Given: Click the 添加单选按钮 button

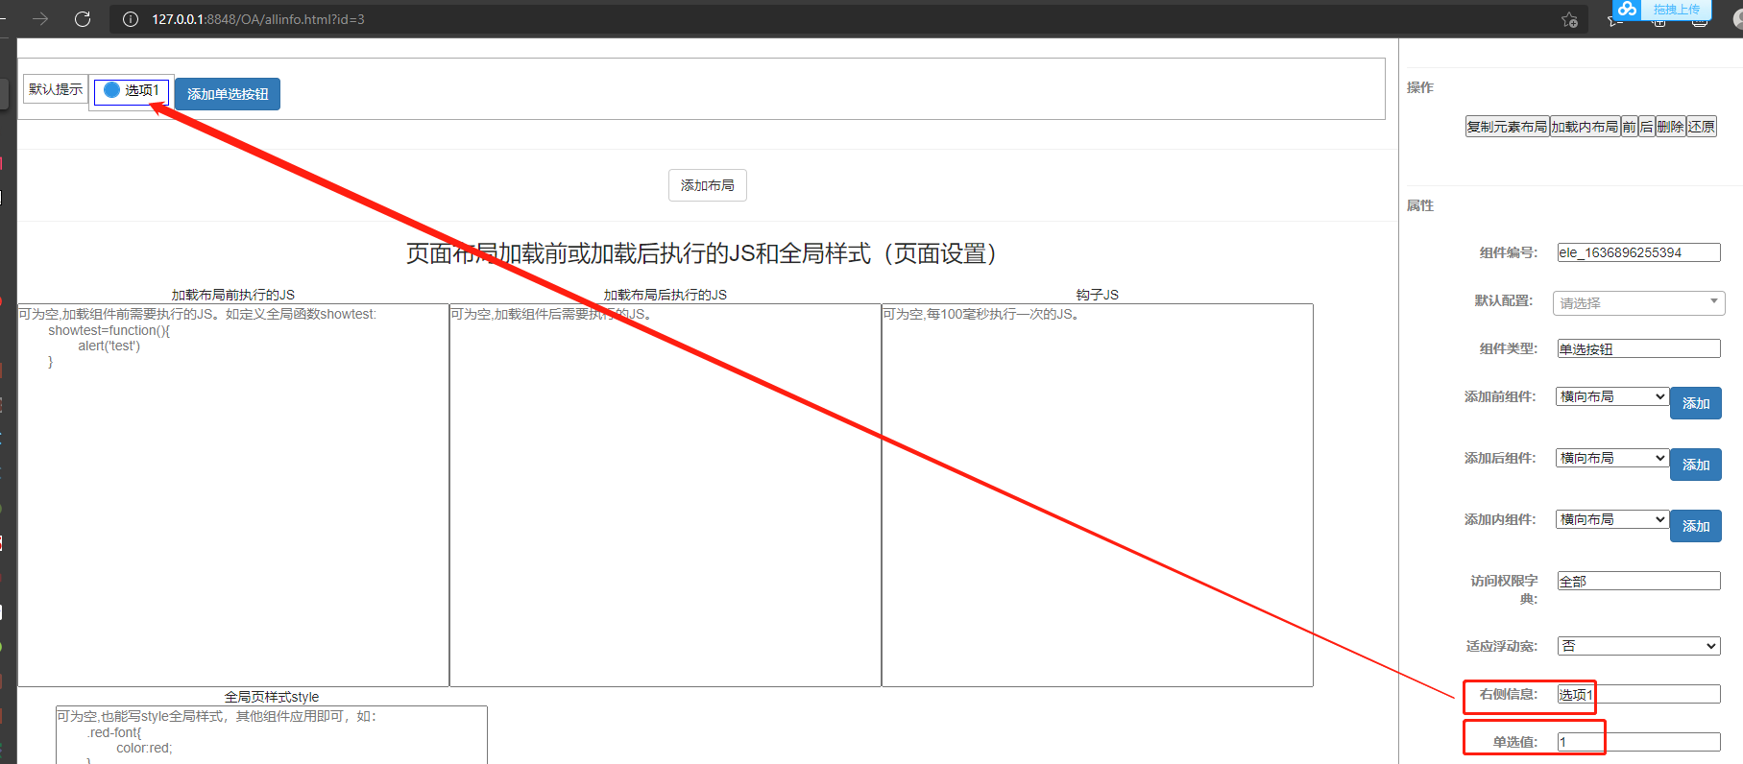Looking at the screenshot, I should (228, 94).
